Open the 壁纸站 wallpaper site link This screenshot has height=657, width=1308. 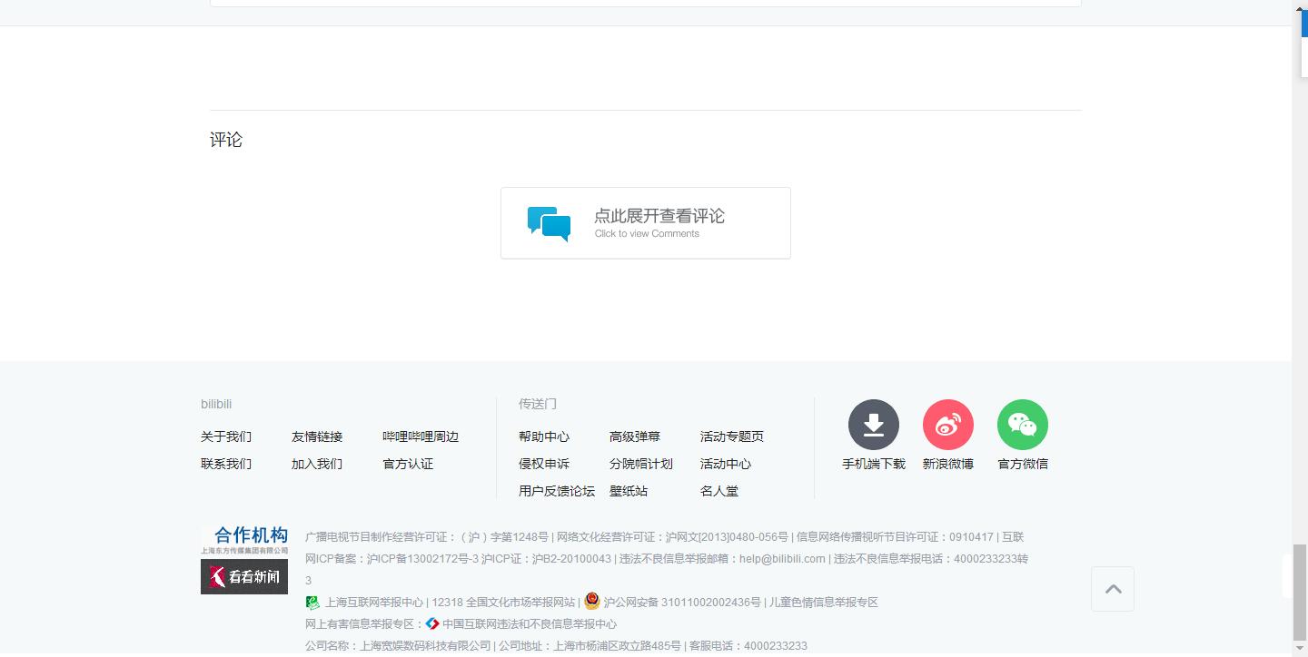pyautogui.click(x=629, y=491)
